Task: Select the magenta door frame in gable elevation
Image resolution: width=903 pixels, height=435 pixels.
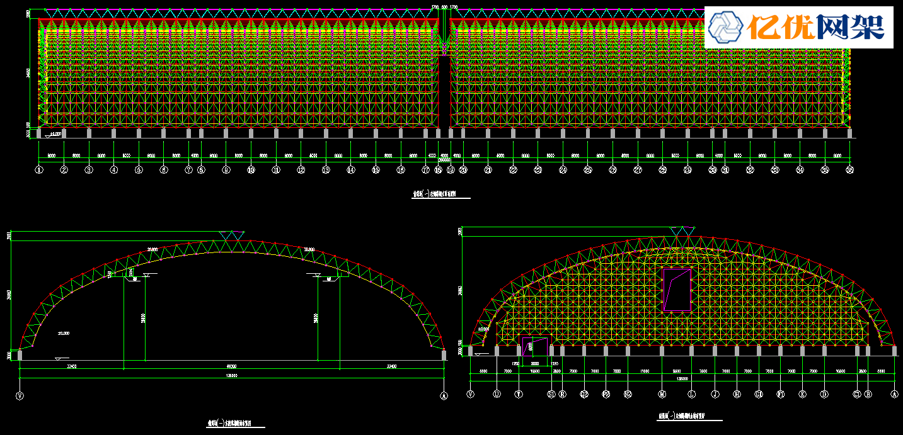Action: (x=535, y=346)
